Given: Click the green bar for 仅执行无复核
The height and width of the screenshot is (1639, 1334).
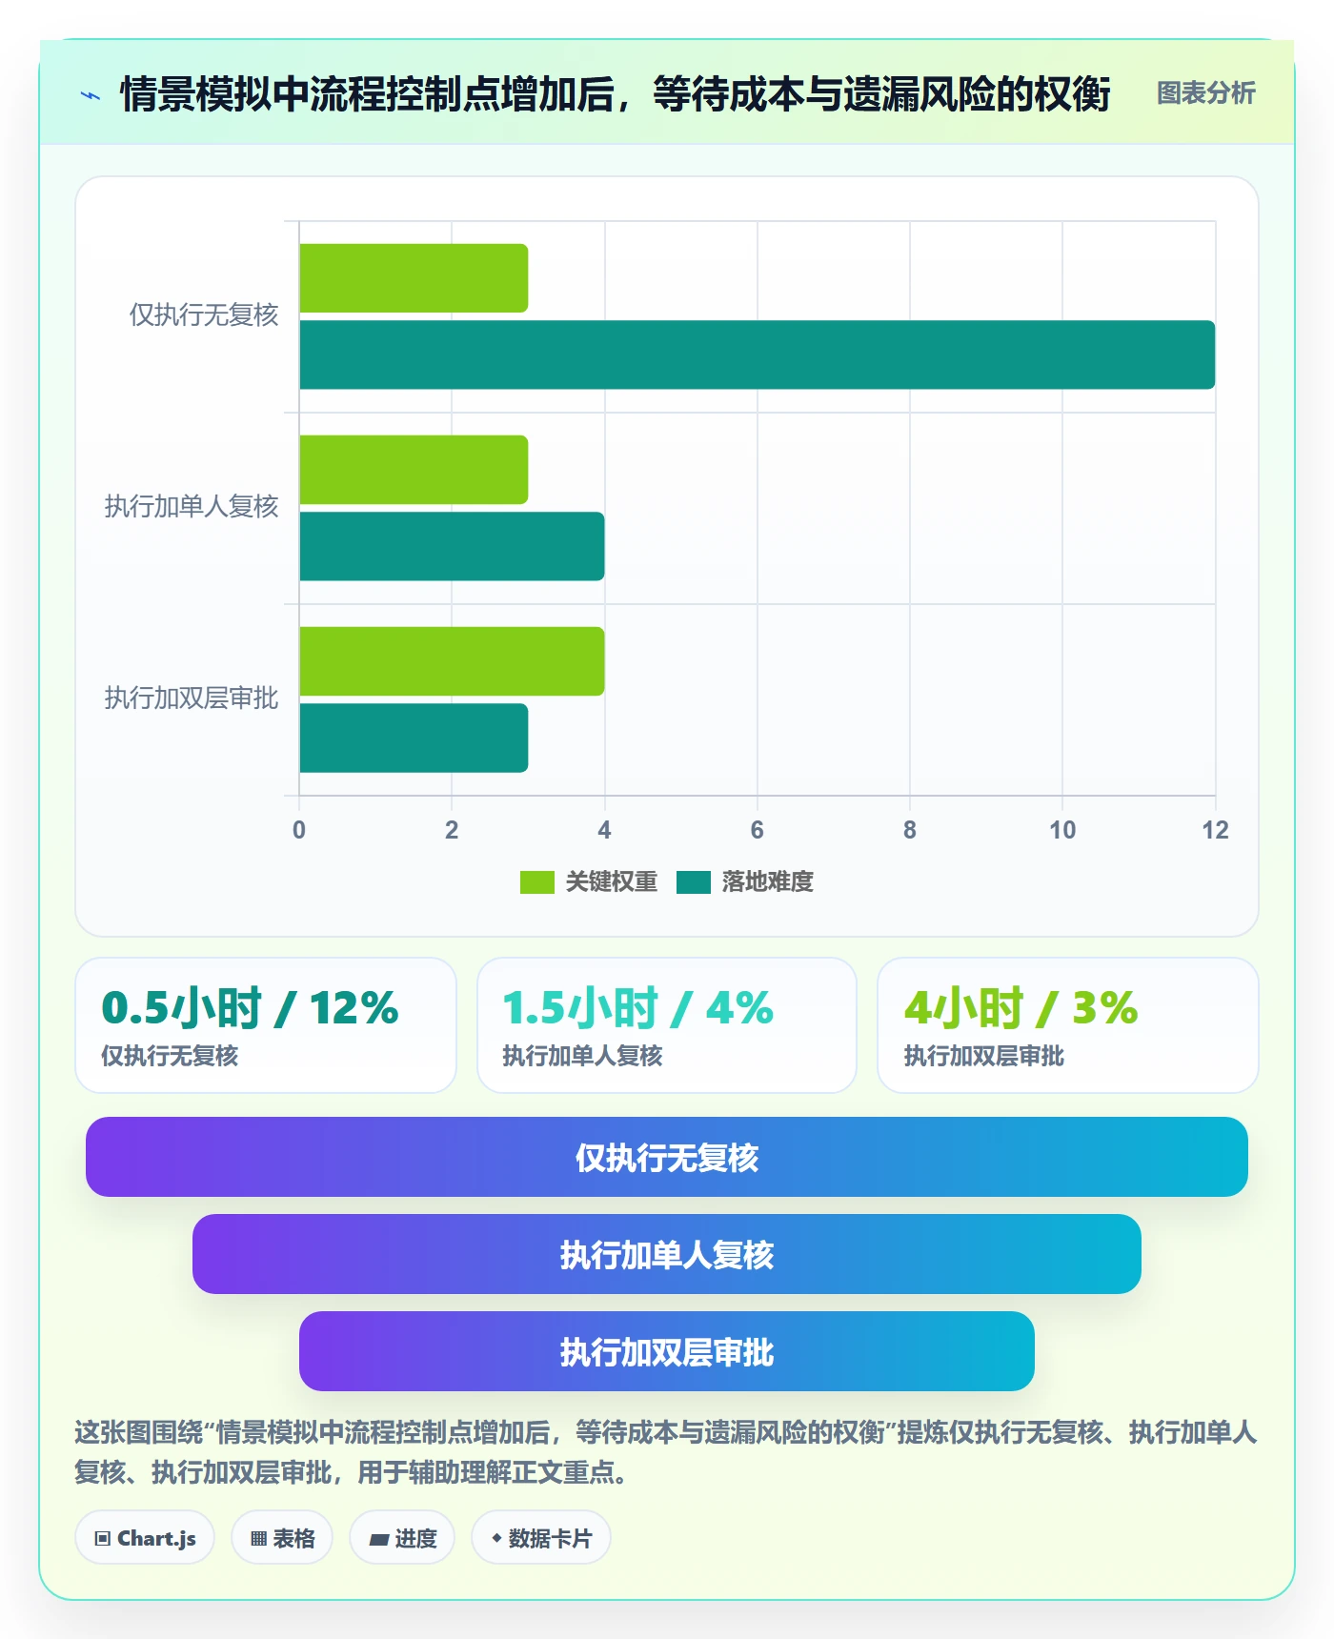Looking at the screenshot, I should (x=414, y=278).
